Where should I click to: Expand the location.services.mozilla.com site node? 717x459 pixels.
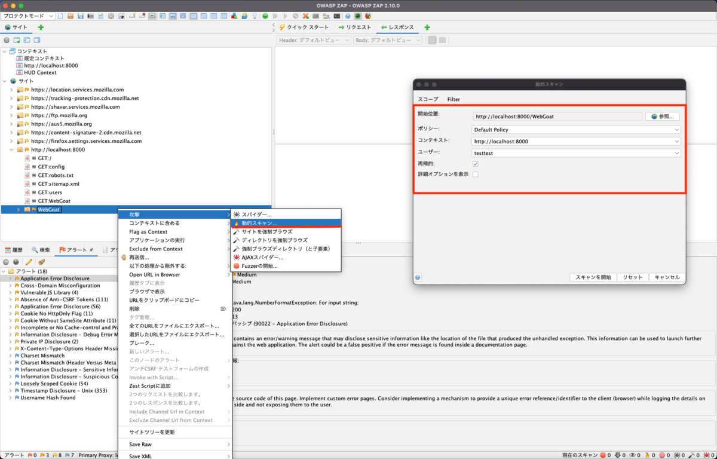pos(11,90)
